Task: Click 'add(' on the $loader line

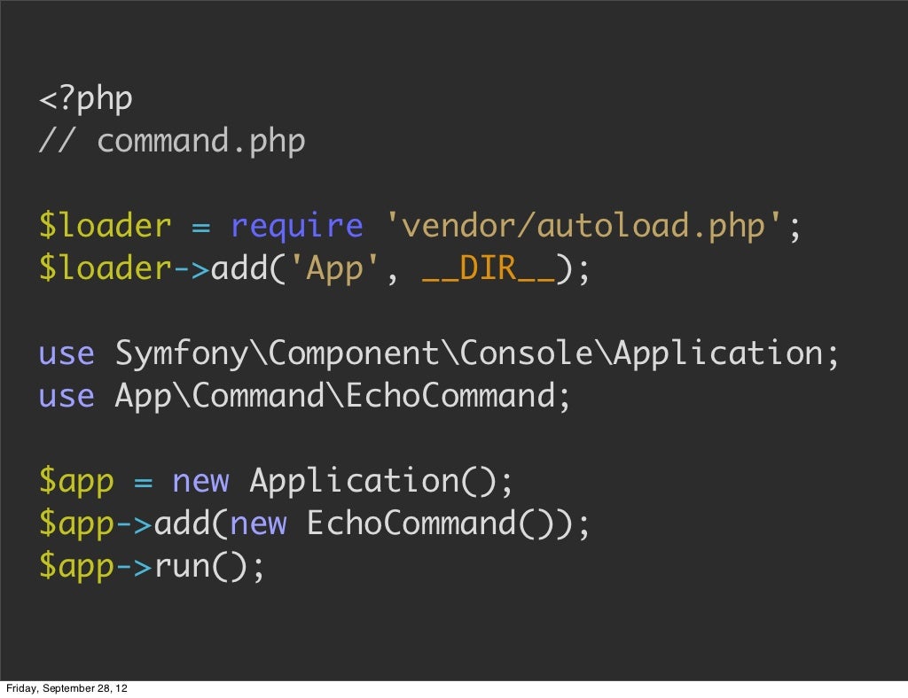Action: [x=249, y=269]
